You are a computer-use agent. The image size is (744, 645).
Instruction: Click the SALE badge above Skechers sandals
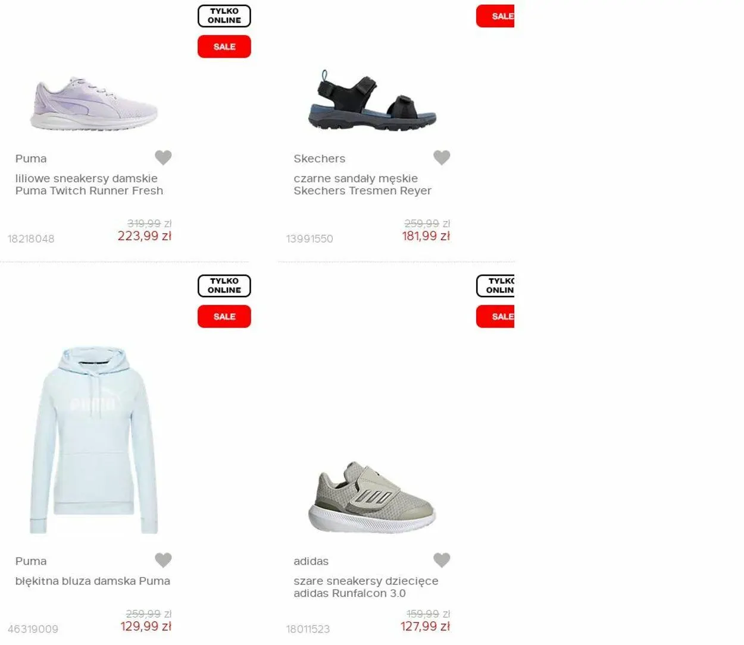click(495, 16)
